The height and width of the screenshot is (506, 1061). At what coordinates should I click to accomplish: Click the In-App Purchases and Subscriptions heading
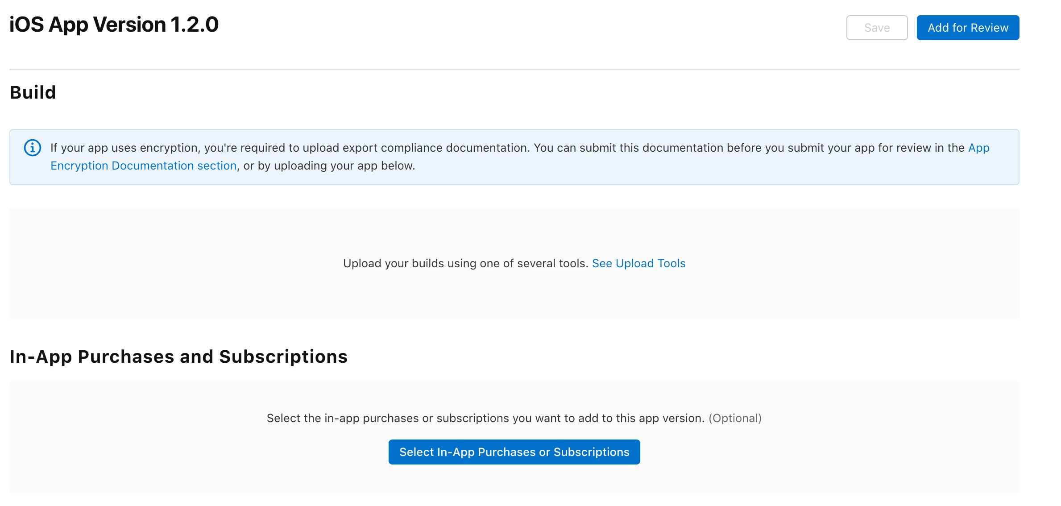[x=178, y=357]
